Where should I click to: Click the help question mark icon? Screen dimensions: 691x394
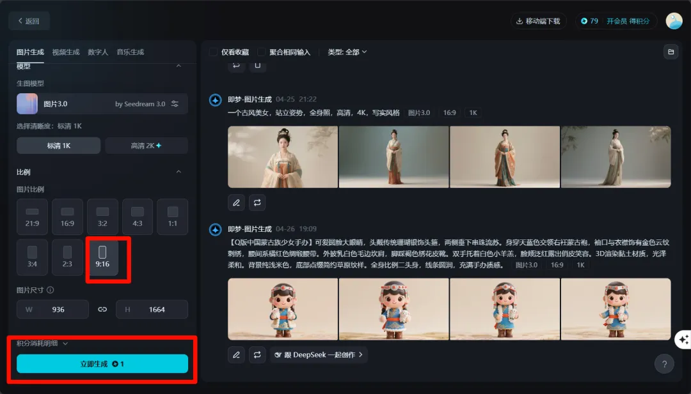pos(664,363)
